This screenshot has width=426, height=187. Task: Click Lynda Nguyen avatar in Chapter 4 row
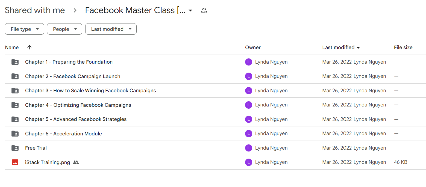tap(248, 105)
